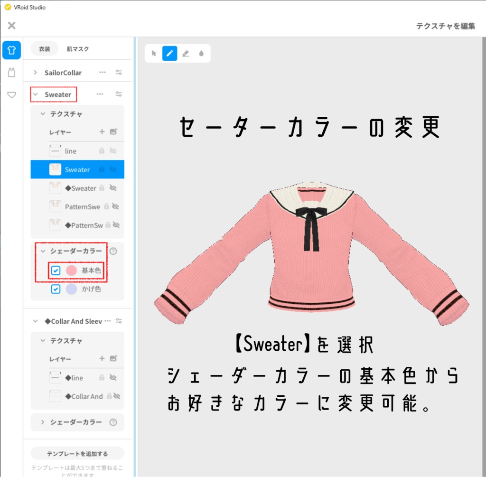The image size is (486, 486).
Task: Activate the brush tool in the editor toolbar
Action: coord(169,54)
